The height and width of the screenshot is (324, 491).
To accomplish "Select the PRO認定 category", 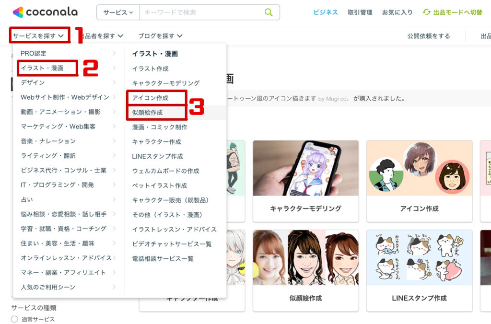I will pyautogui.click(x=33, y=53).
